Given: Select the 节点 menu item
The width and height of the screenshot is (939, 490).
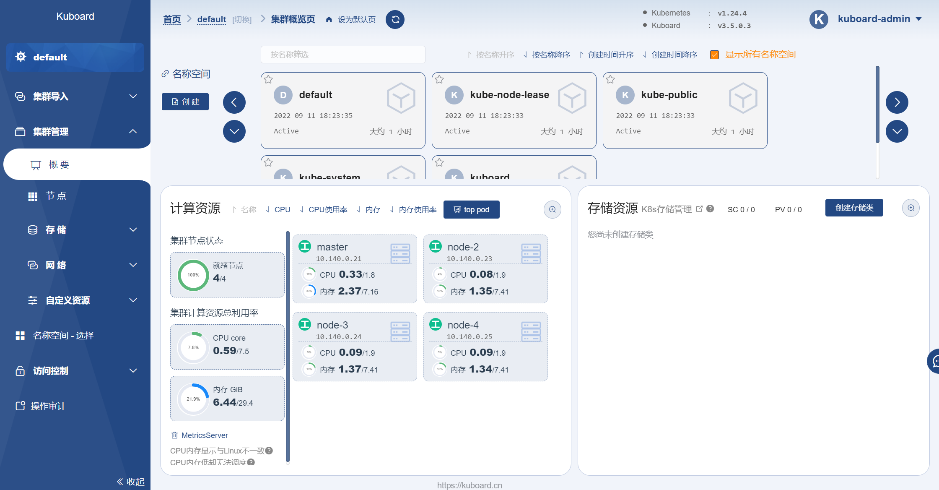Looking at the screenshot, I should point(56,196).
